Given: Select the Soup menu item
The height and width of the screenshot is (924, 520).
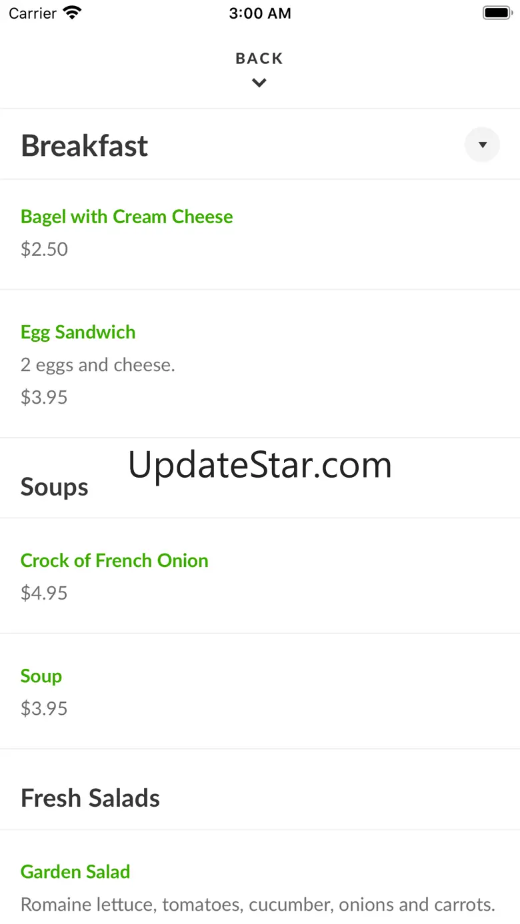Looking at the screenshot, I should [x=260, y=692].
